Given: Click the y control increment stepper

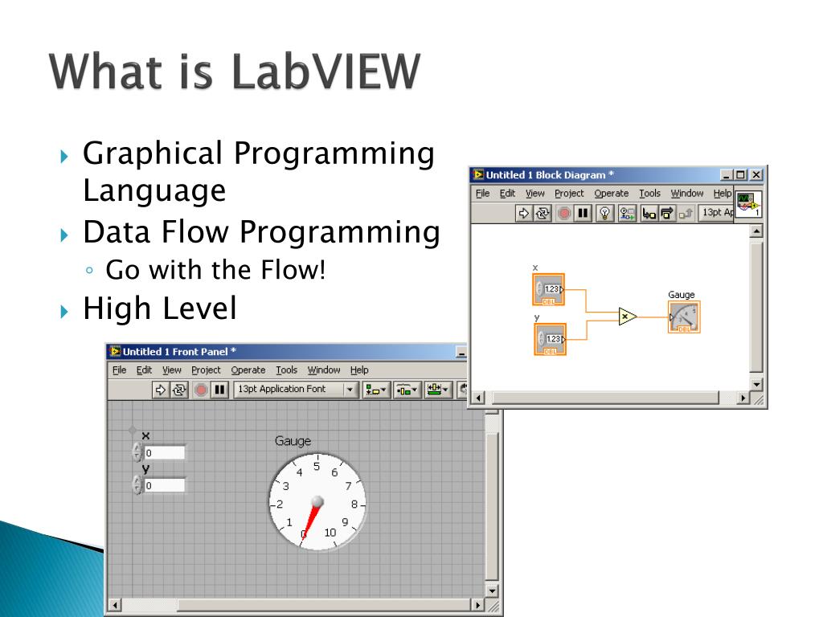Looking at the screenshot, I should click(137, 480).
